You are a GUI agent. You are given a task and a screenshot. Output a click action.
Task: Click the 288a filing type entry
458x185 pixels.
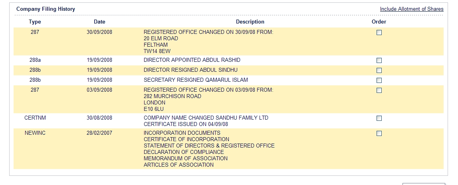tap(35, 60)
